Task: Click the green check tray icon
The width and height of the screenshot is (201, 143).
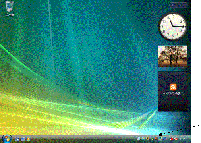Action: [152, 139]
